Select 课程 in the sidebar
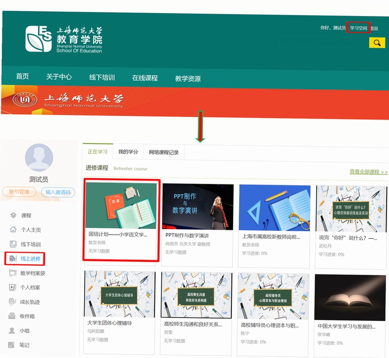 pos(26,216)
